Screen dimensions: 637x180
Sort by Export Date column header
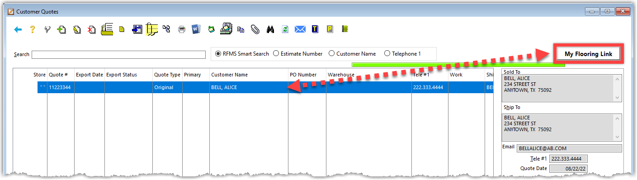90,75
